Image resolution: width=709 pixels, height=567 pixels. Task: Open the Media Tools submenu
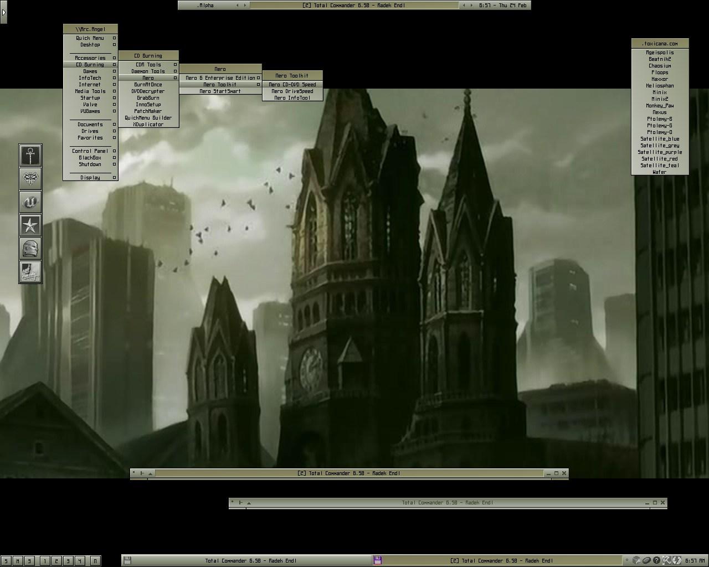[90, 91]
